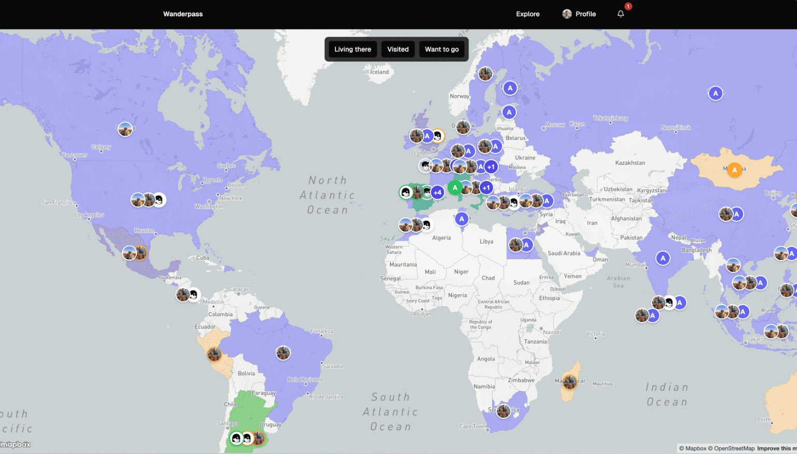Toggle the Visited filter
Viewport: 797px width, 454px height.
(398, 49)
